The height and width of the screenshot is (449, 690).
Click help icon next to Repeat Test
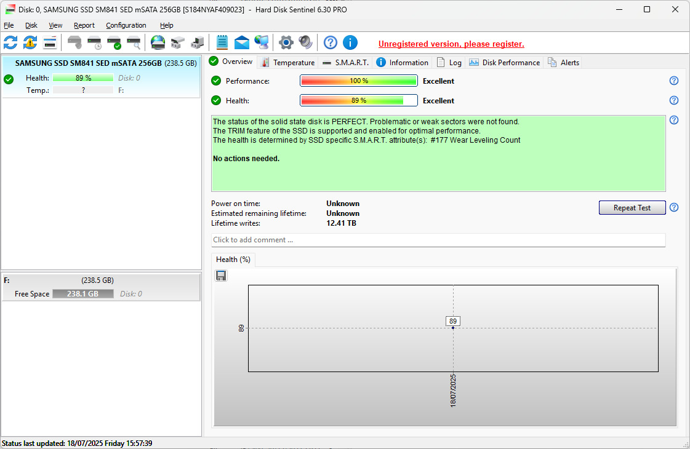coord(674,207)
